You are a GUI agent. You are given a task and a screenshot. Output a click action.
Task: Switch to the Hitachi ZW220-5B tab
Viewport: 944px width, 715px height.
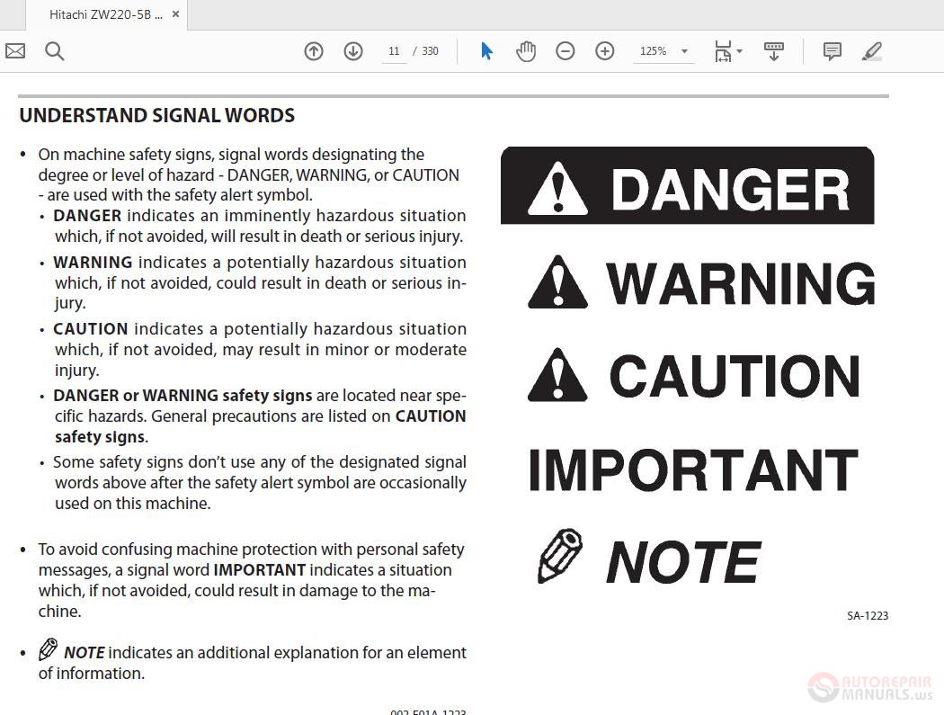pyautogui.click(x=106, y=14)
